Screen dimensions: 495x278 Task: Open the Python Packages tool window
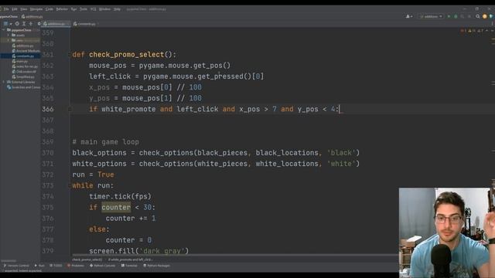(156, 266)
